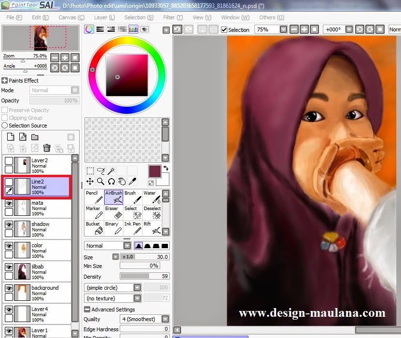Pick the lasso selection tool
Image resolution: width=401 pixels, height=338 pixels.
click(100, 170)
